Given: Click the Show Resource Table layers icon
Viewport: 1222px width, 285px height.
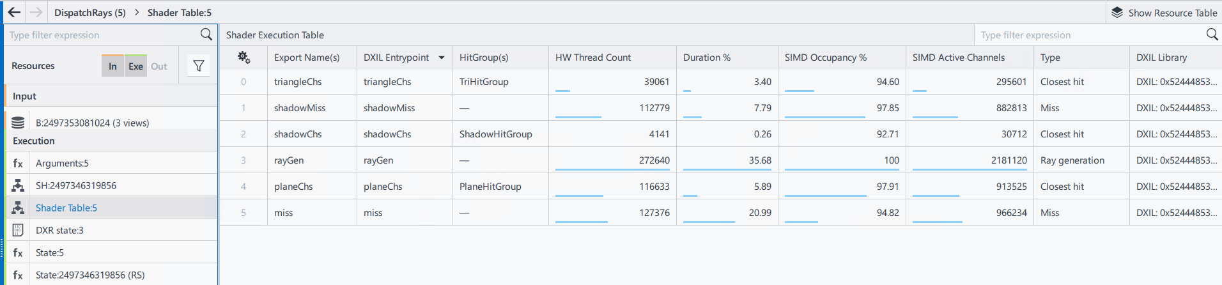Looking at the screenshot, I should point(1117,13).
